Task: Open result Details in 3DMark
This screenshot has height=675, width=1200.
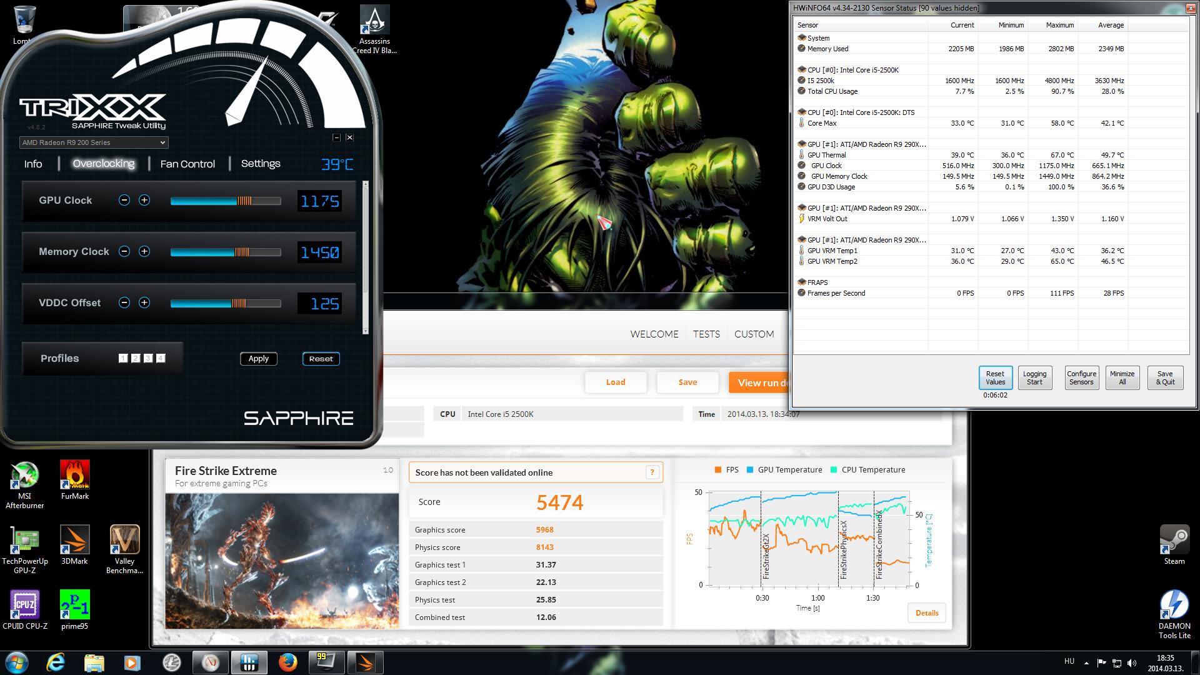Action: point(927,612)
